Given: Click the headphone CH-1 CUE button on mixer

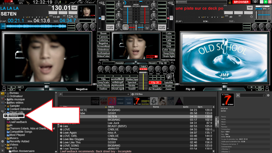Looking at the screenshot, I should (125, 27).
